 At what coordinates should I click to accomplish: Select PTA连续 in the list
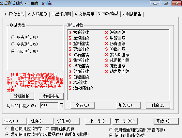point(80,82)
